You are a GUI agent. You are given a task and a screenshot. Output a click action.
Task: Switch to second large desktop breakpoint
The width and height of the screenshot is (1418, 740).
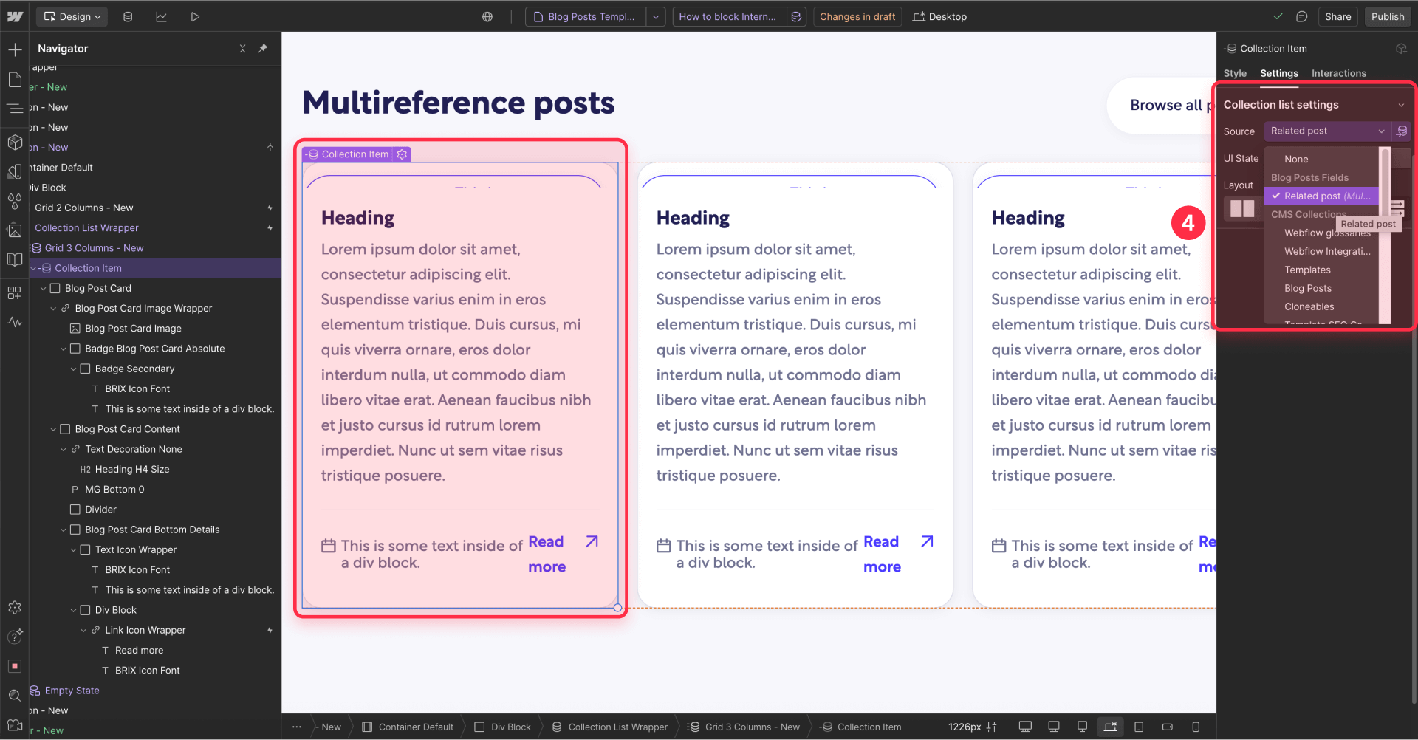1054,727
